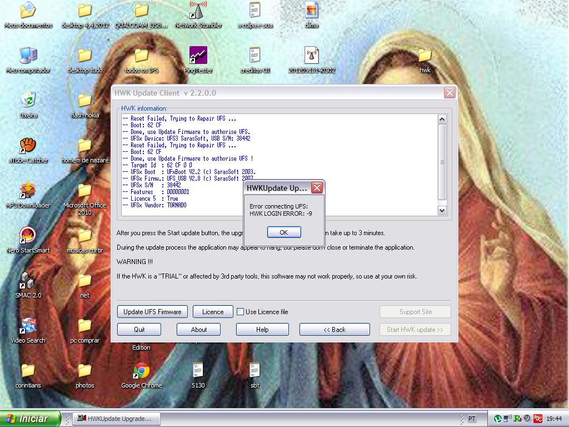Click the Help button
Screen dimensions: 569x427
click(x=262, y=329)
